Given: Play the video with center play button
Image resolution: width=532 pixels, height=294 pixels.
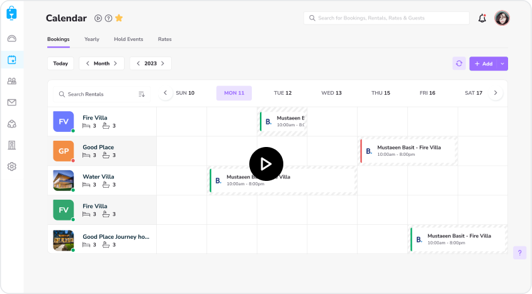Looking at the screenshot, I should tap(266, 164).
